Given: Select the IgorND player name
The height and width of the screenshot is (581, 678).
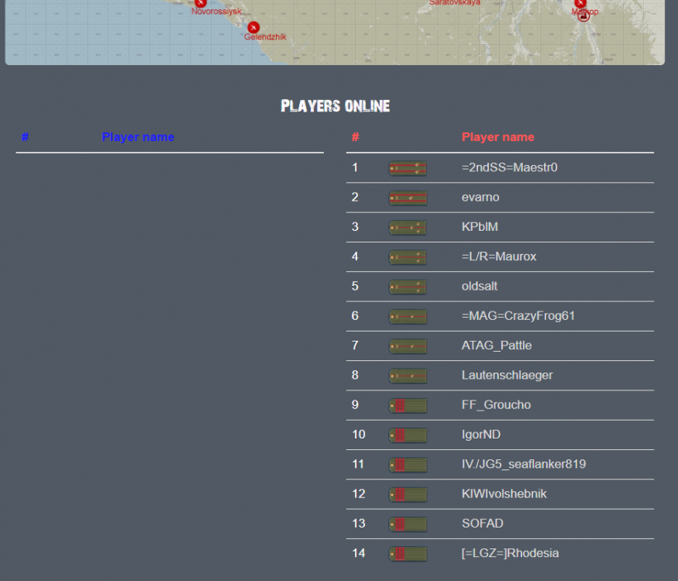Looking at the screenshot, I should click(481, 434).
